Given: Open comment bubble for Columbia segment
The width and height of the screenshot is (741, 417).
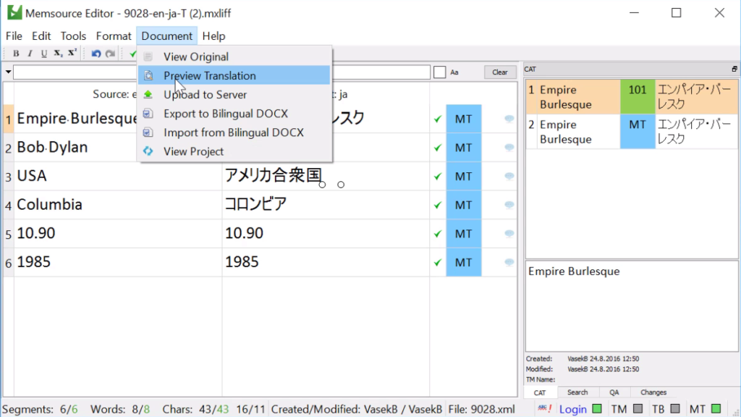Looking at the screenshot, I should (509, 205).
